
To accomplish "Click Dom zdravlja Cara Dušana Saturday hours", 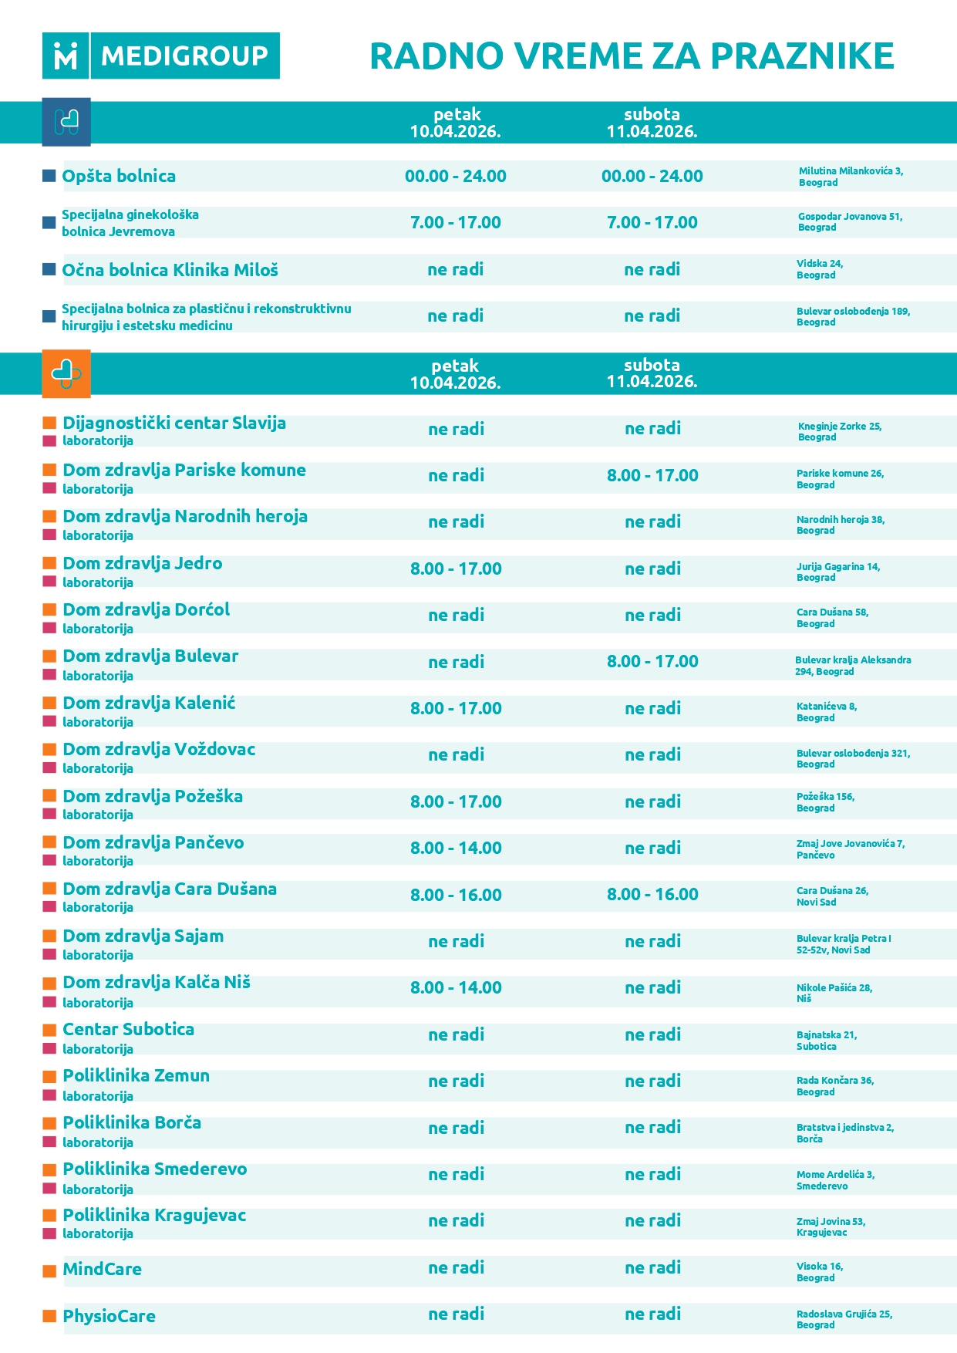I will (x=652, y=894).
